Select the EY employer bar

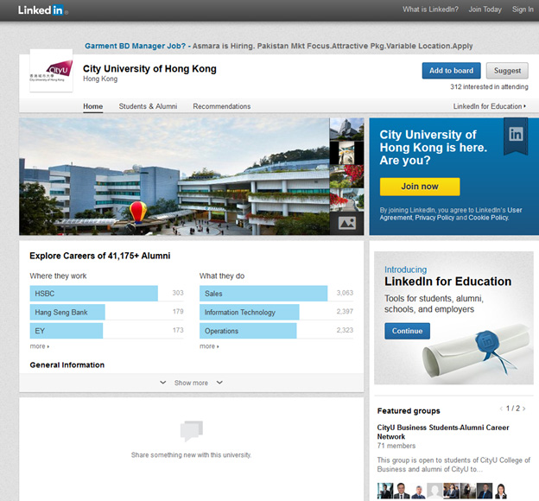point(67,331)
